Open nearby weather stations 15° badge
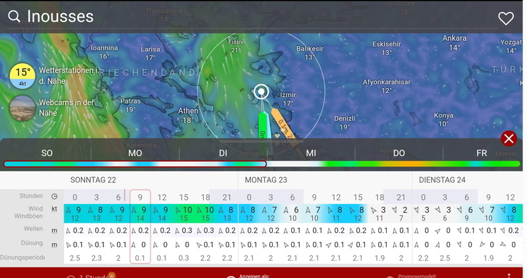The image size is (527, 278). [22, 76]
